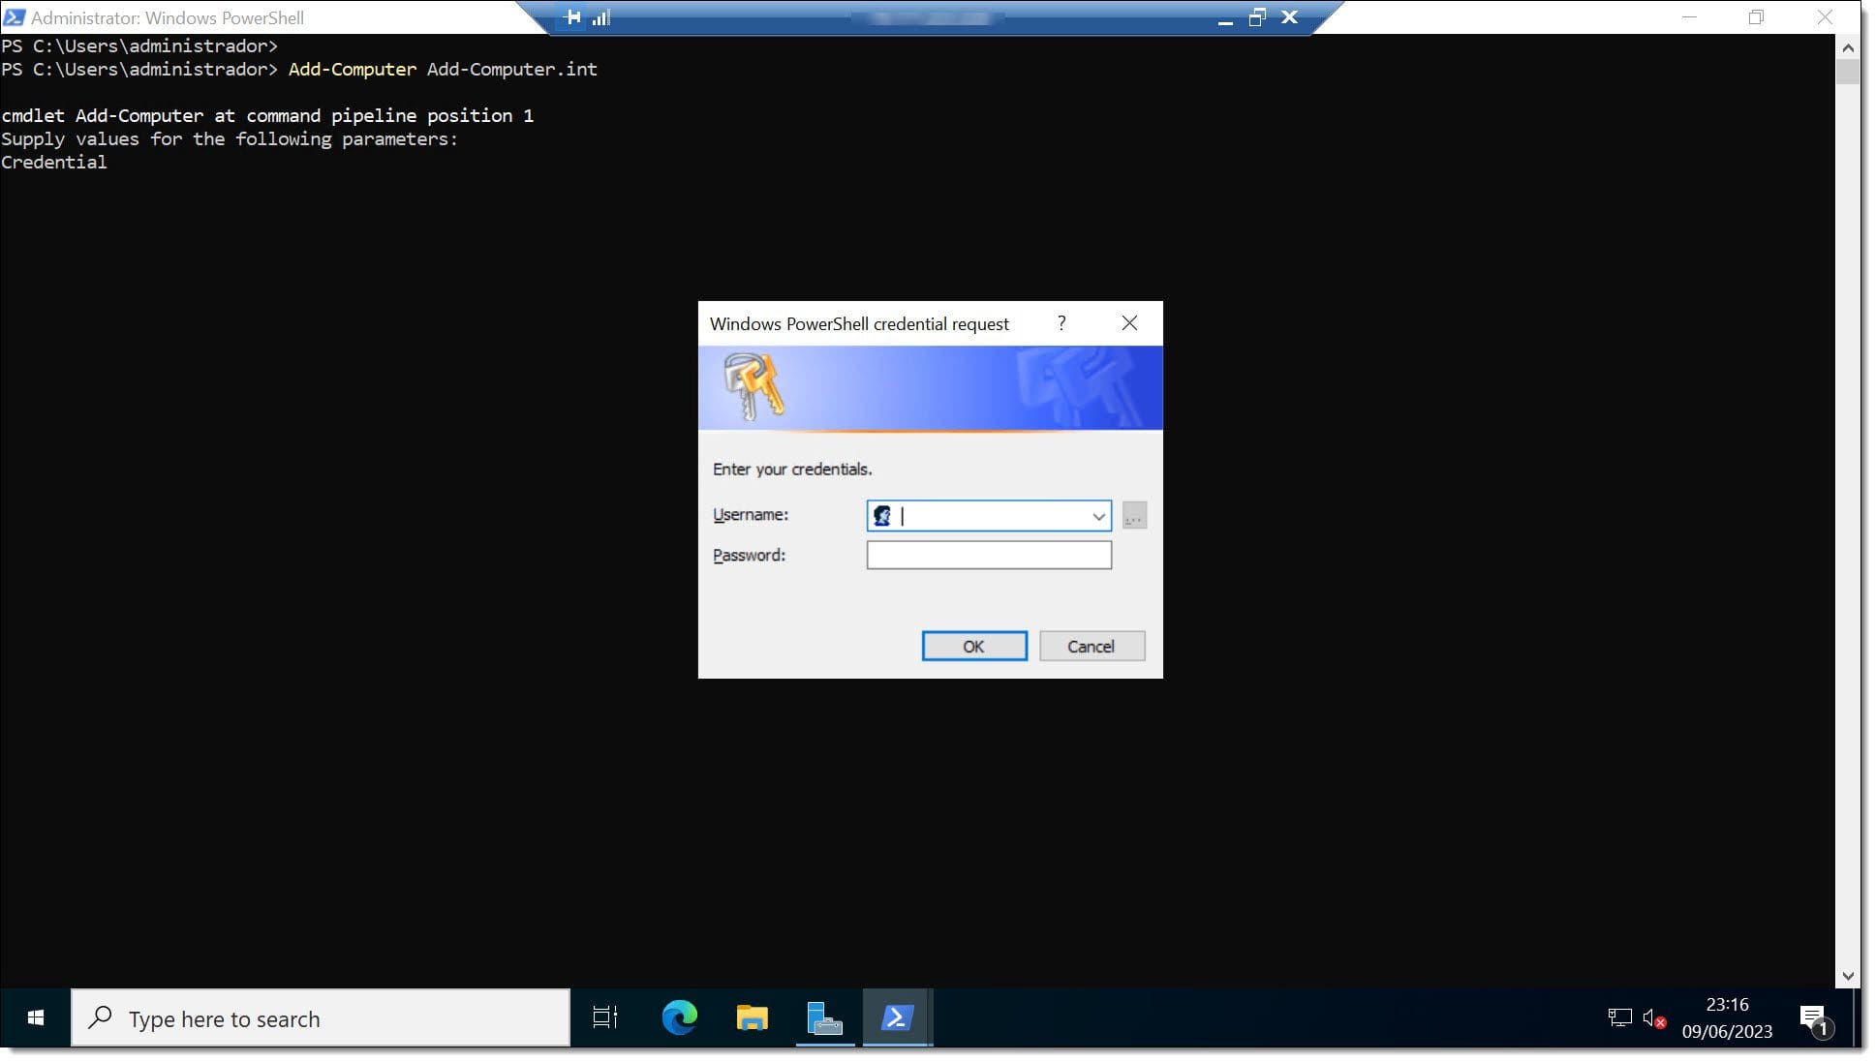This screenshot has width=1876, height=1062.
Task: Click the Password input field
Action: pos(988,555)
